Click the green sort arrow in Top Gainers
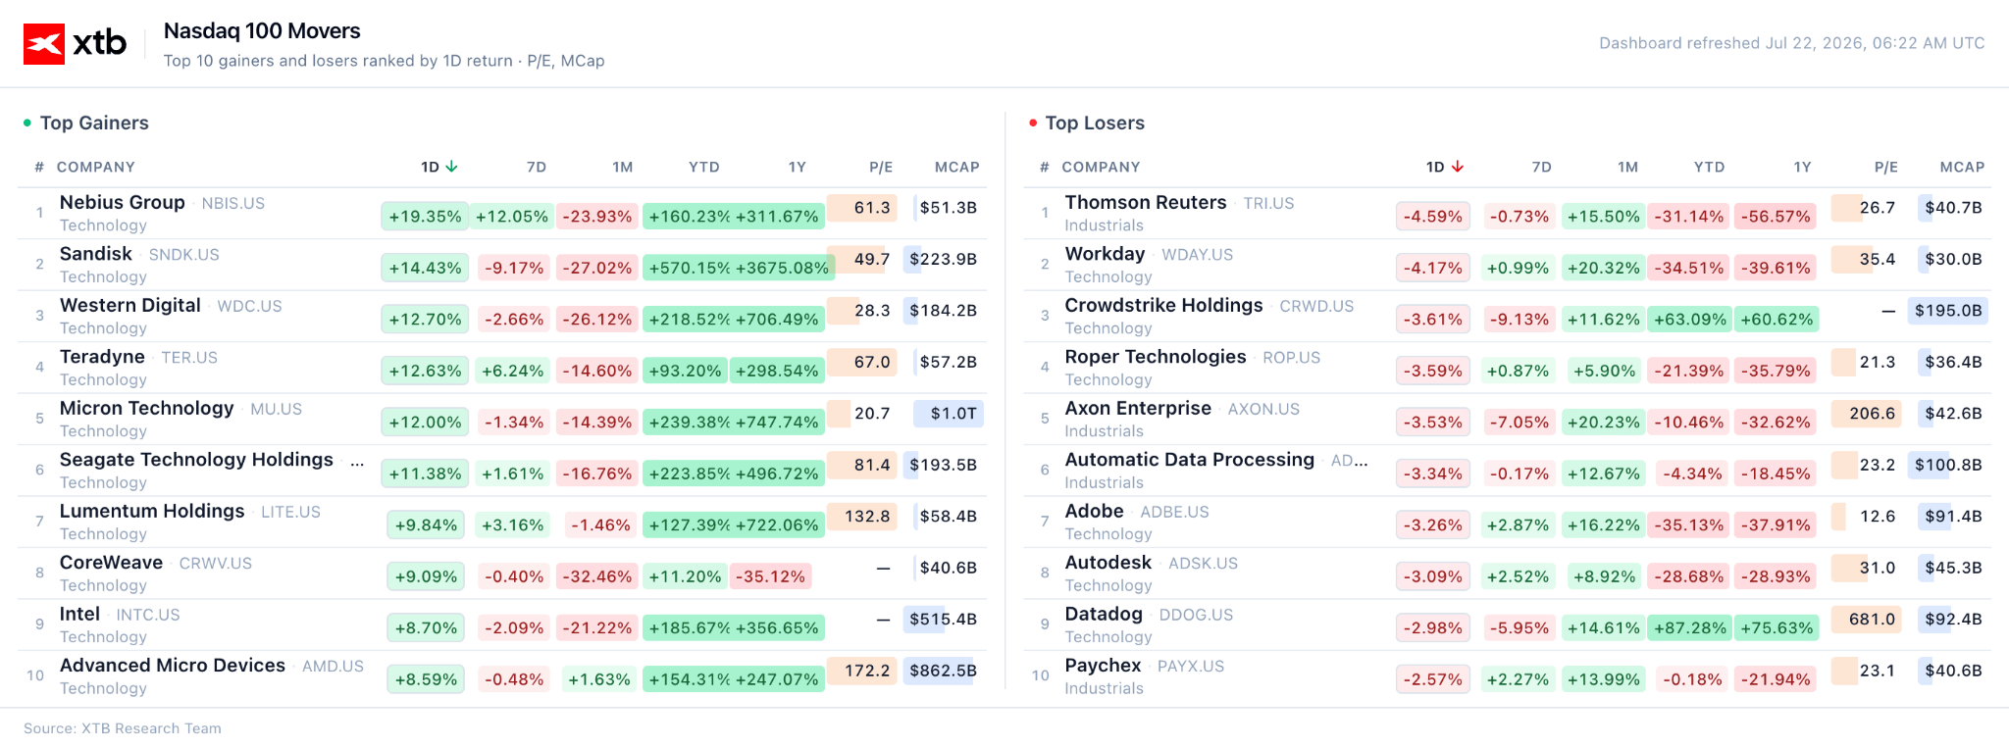This screenshot has width=2009, height=748. click(451, 167)
